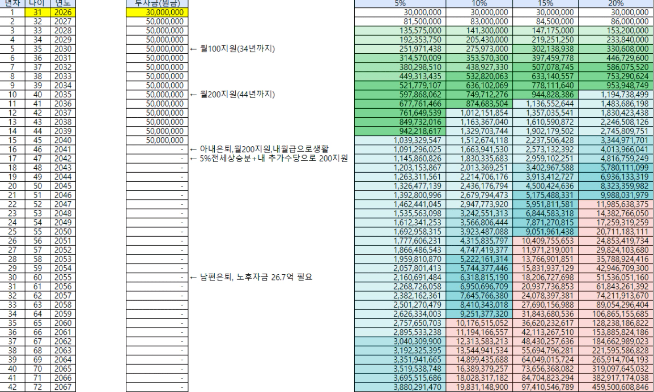Click the value 83,000,000
Image resolution: width=654 pixels, height=392 pixels.
479,22
